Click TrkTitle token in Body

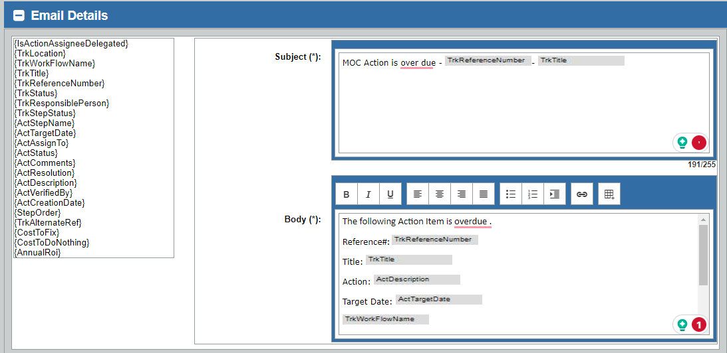(x=409, y=259)
